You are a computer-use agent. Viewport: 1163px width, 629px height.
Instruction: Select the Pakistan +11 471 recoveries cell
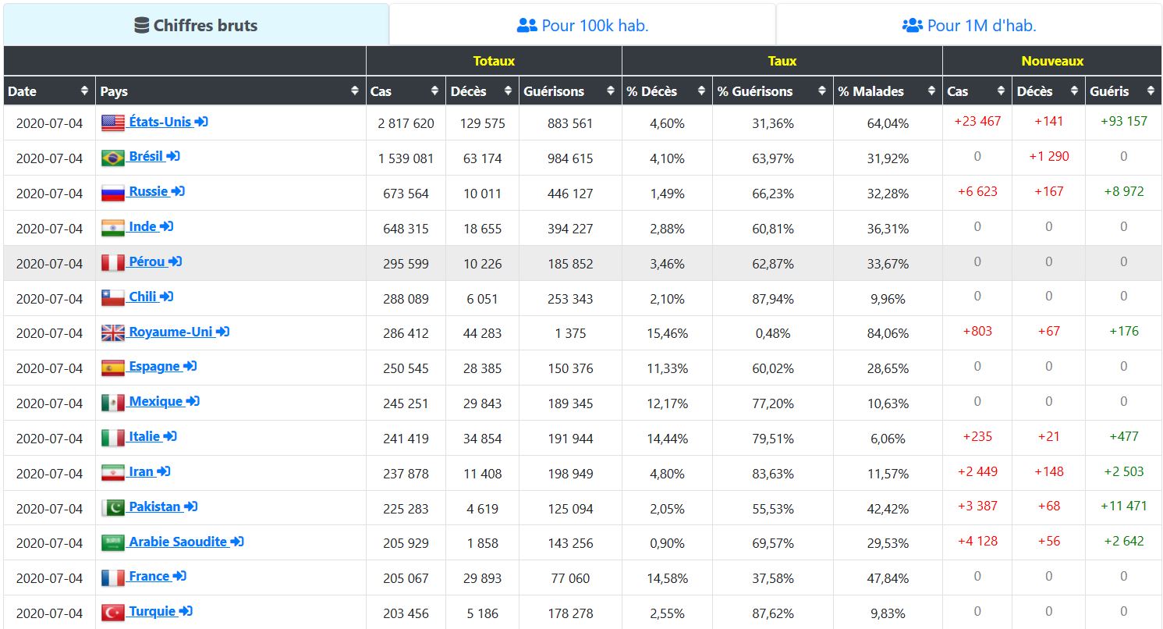1124,506
